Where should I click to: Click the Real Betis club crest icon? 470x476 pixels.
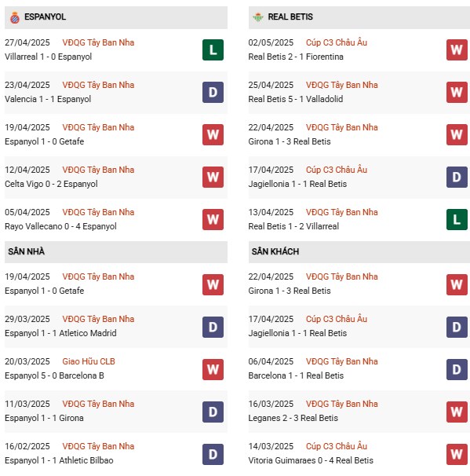pos(258,17)
